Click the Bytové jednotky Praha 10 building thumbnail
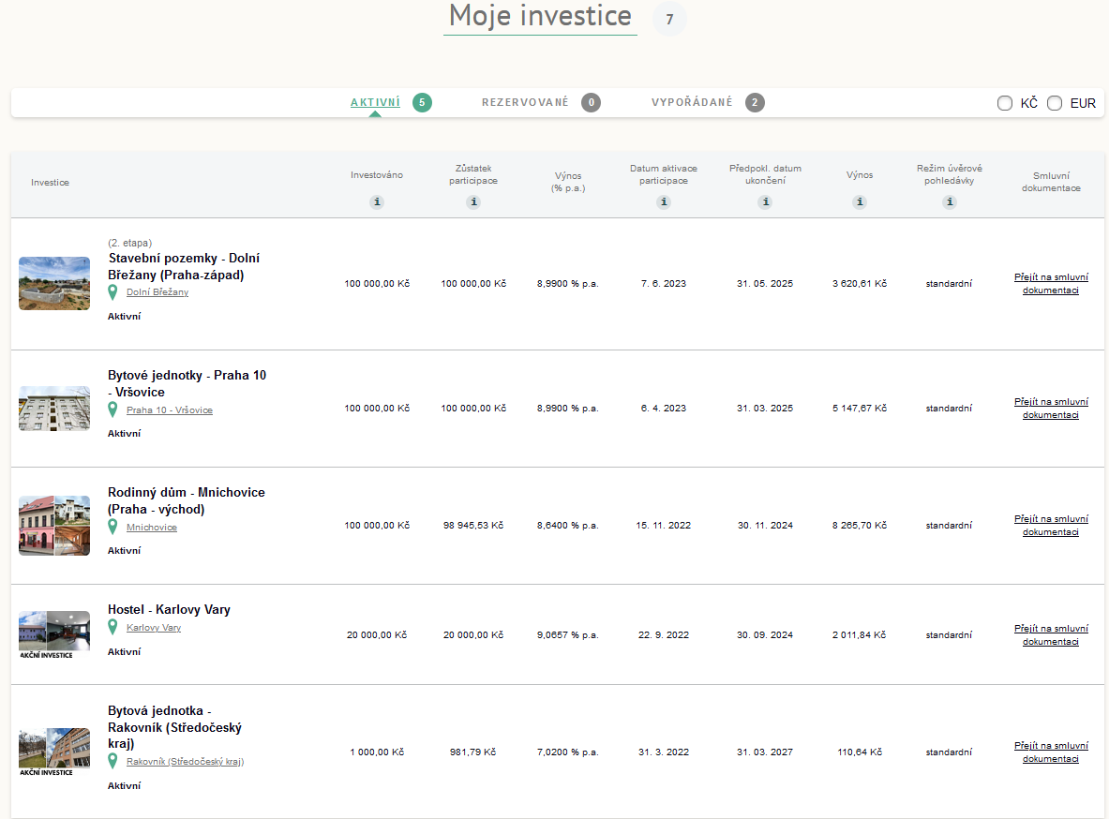The width and height of the screenshot is (1109, 819). point(54,409)
